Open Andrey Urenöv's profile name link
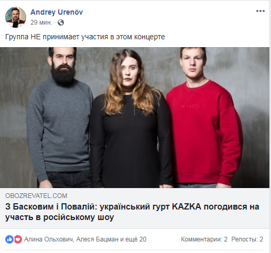This screenshot has height=253, width=271. tap(57, 12)
